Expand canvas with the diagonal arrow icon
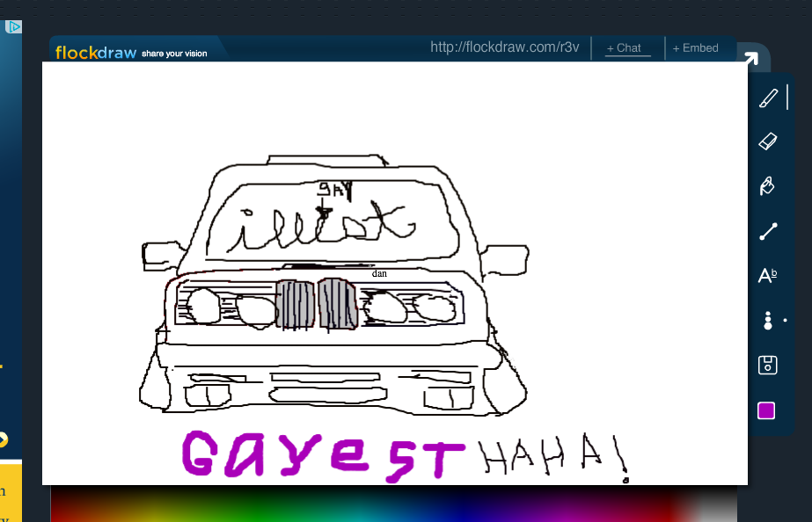Screen dimensions: 812x522 point(750,60)
